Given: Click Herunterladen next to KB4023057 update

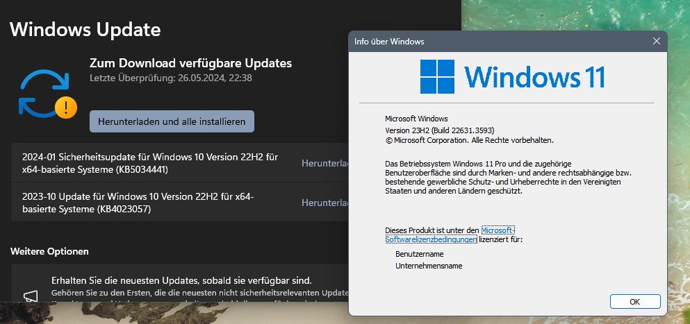Looking at the screenshot, I should point(325,203).
